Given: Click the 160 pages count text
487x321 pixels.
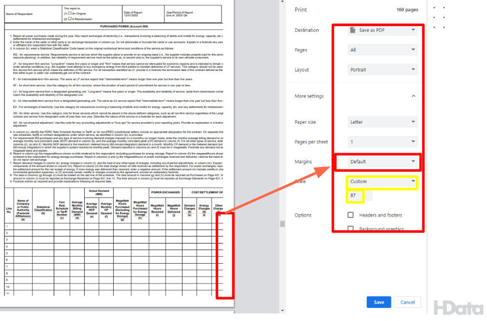Looking at the screenshot, I should (407, 10).
